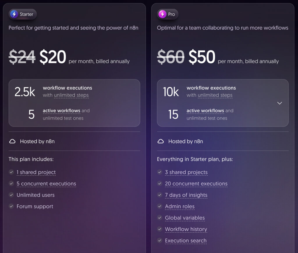The image size is (298, 253).
Task: Click the checkmark icon beside Forum support
Action: point(11,206)
